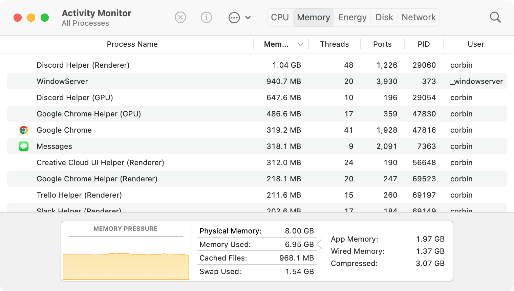Toggle sort arrow on Memory column
Screen dimensions: 514x291
point(300,44)
